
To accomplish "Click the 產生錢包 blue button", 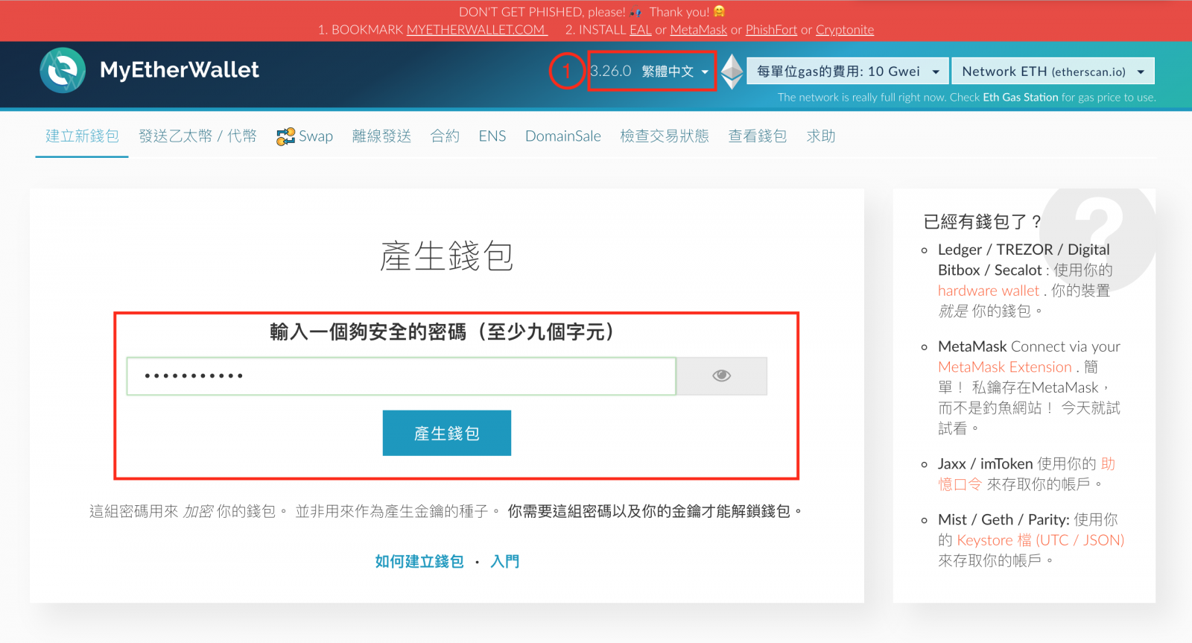I will tap(447, 433).
